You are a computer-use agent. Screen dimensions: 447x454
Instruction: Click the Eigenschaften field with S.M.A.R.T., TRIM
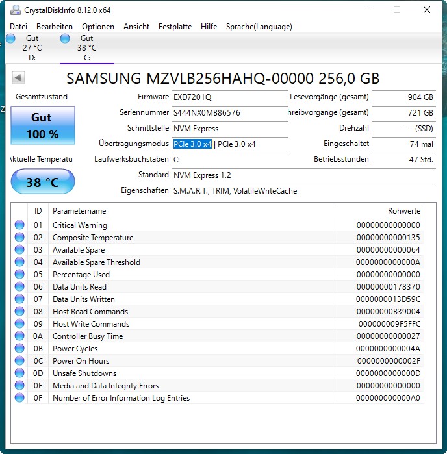pos(303,191)
